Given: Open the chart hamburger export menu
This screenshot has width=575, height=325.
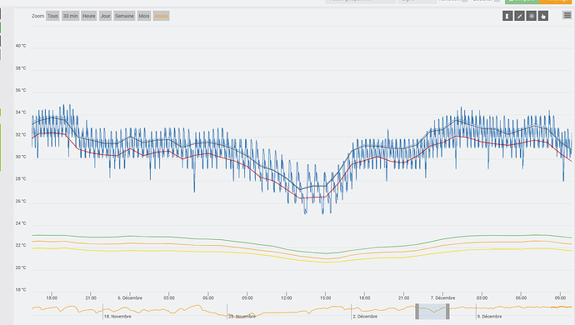Looking at the screenshot, I should point(567,15).
